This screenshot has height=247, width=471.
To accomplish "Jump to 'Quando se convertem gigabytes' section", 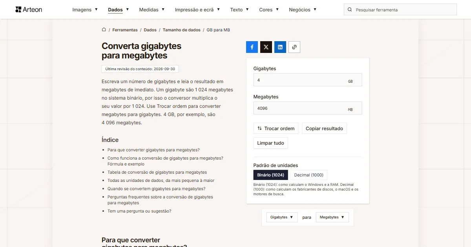I will (156, 189).
